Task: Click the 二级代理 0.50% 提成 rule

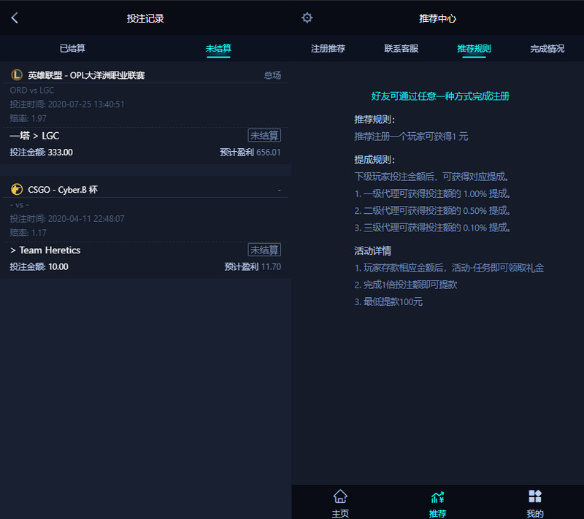Action: point(432,211)
